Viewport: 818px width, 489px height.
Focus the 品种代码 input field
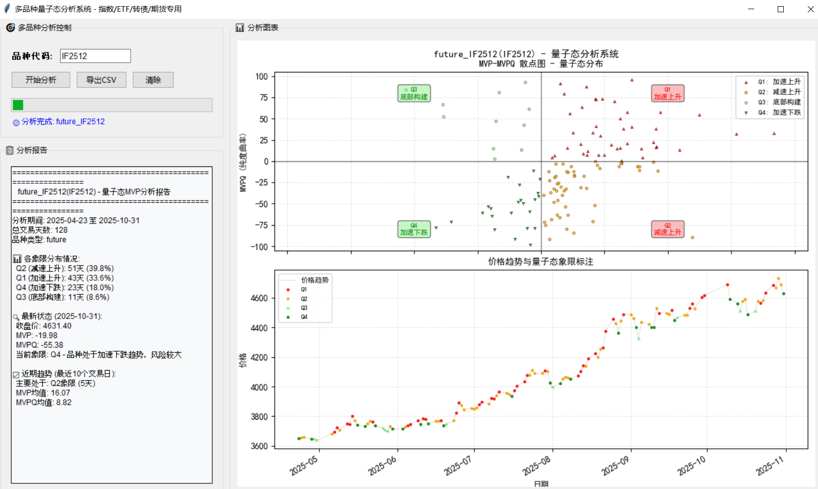95,56
